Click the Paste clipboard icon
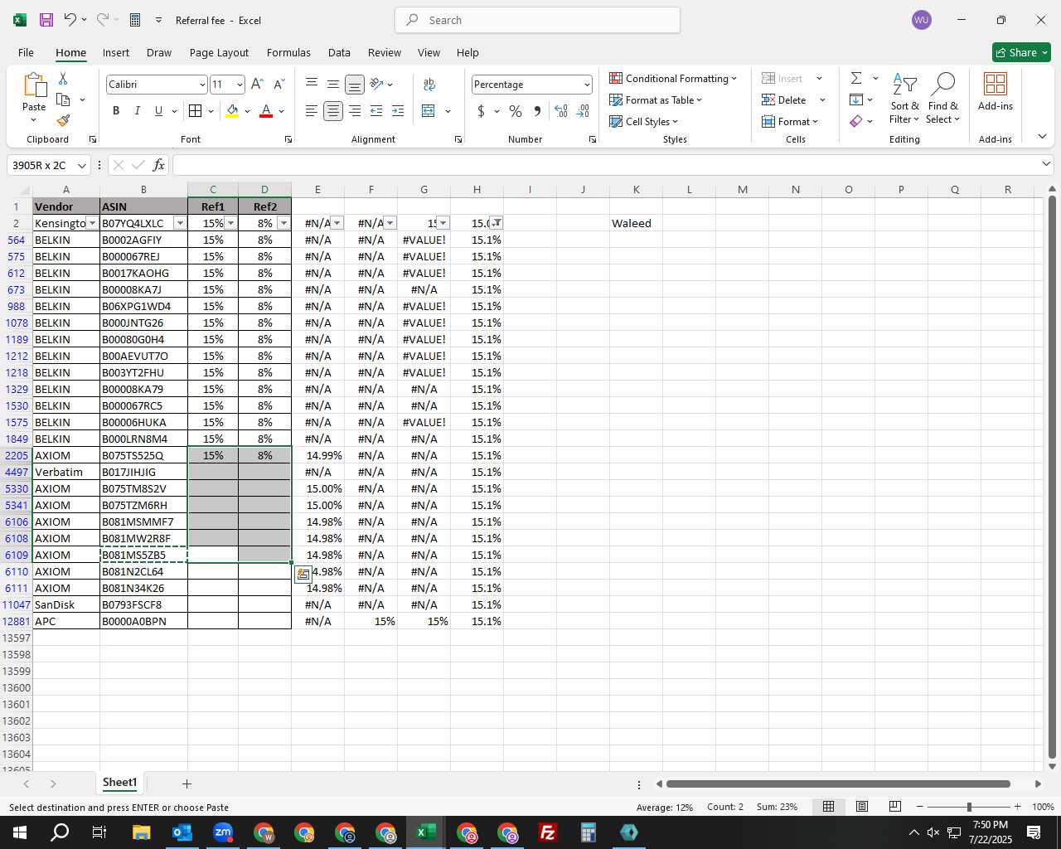This screenshot has height=849, width=1061. (34, 85)
